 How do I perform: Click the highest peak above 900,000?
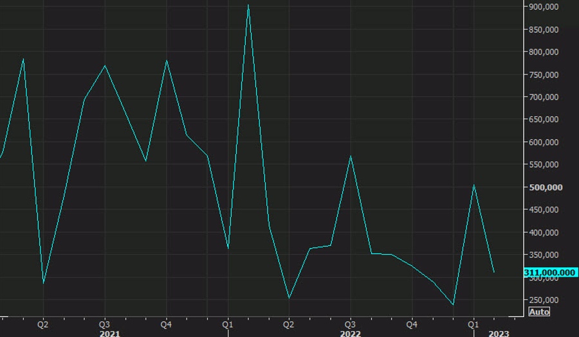[248, 5]
